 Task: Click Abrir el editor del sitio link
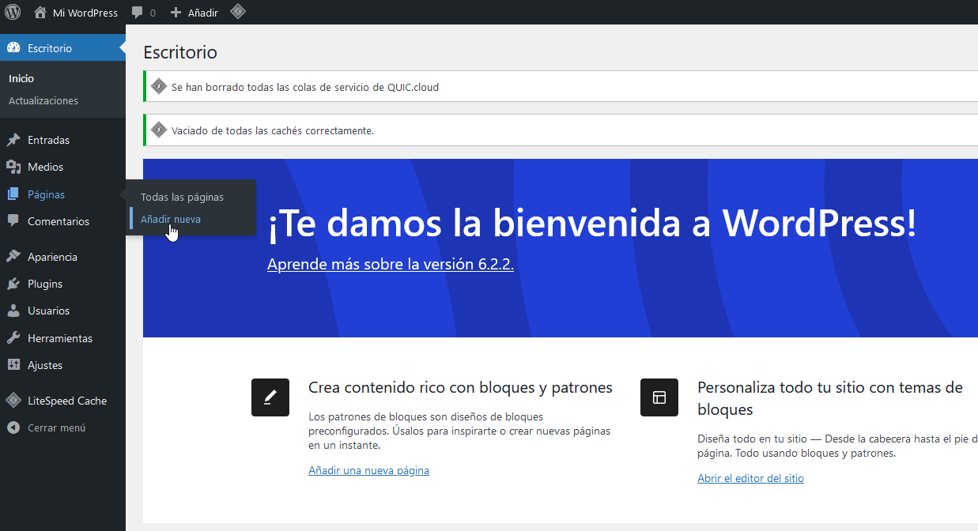(750, 478)
